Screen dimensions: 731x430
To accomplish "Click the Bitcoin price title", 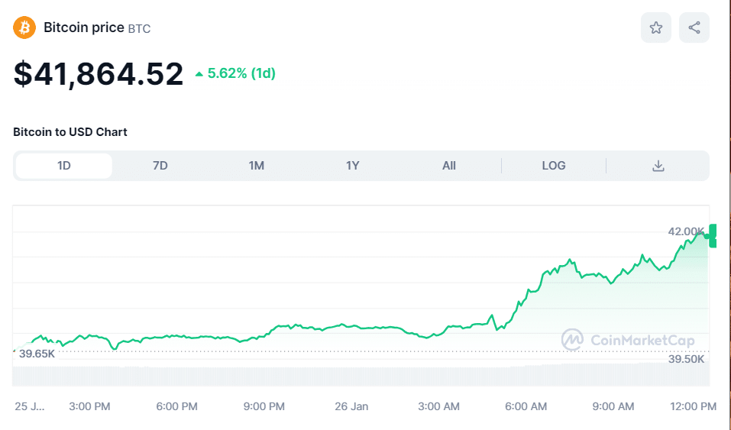I will [x=83, y=27].
